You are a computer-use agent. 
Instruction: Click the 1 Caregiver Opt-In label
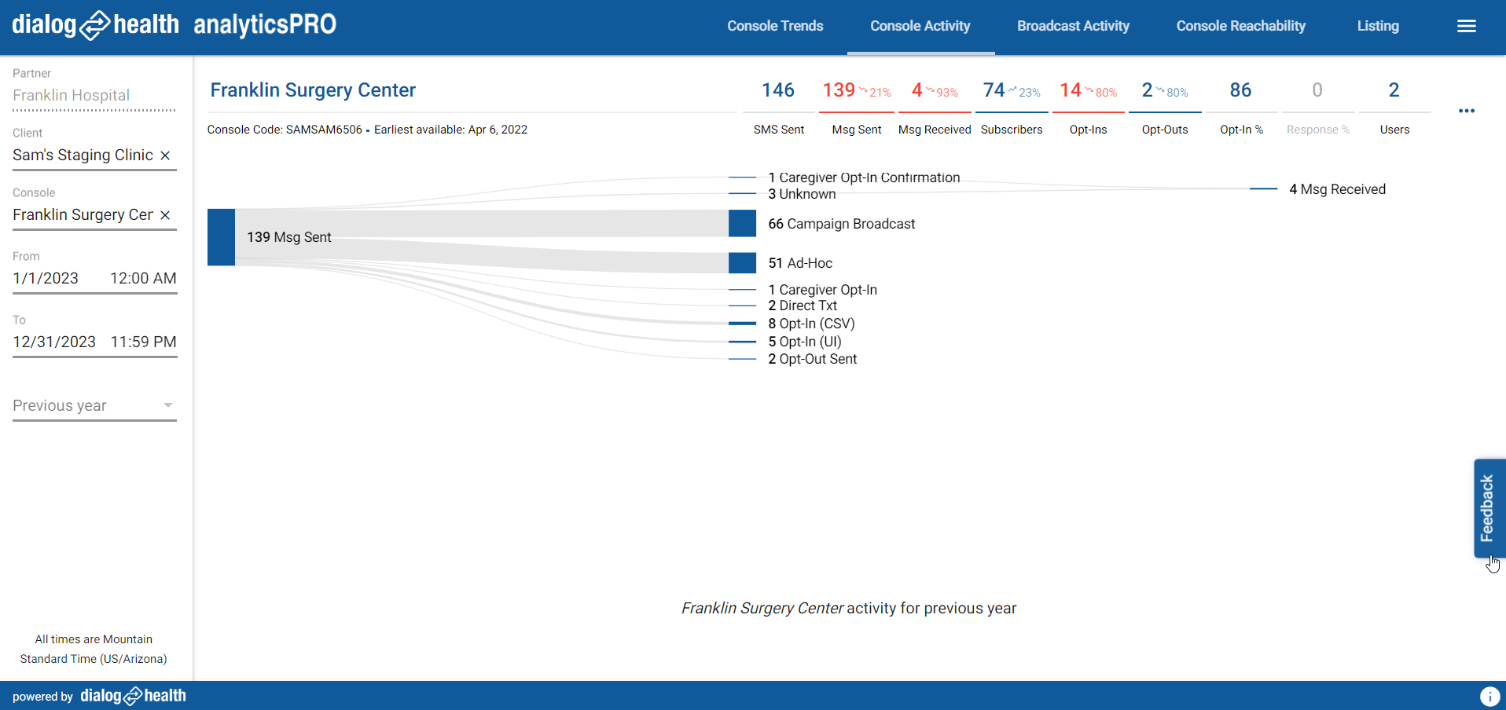coord(823,290)
